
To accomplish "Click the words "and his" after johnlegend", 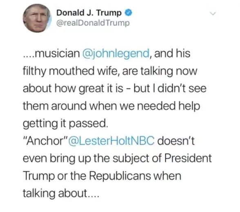I will click(x=172, y=53).
